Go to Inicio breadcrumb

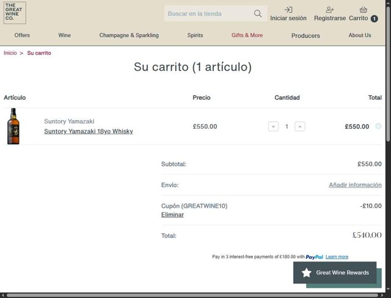[10, 53]
